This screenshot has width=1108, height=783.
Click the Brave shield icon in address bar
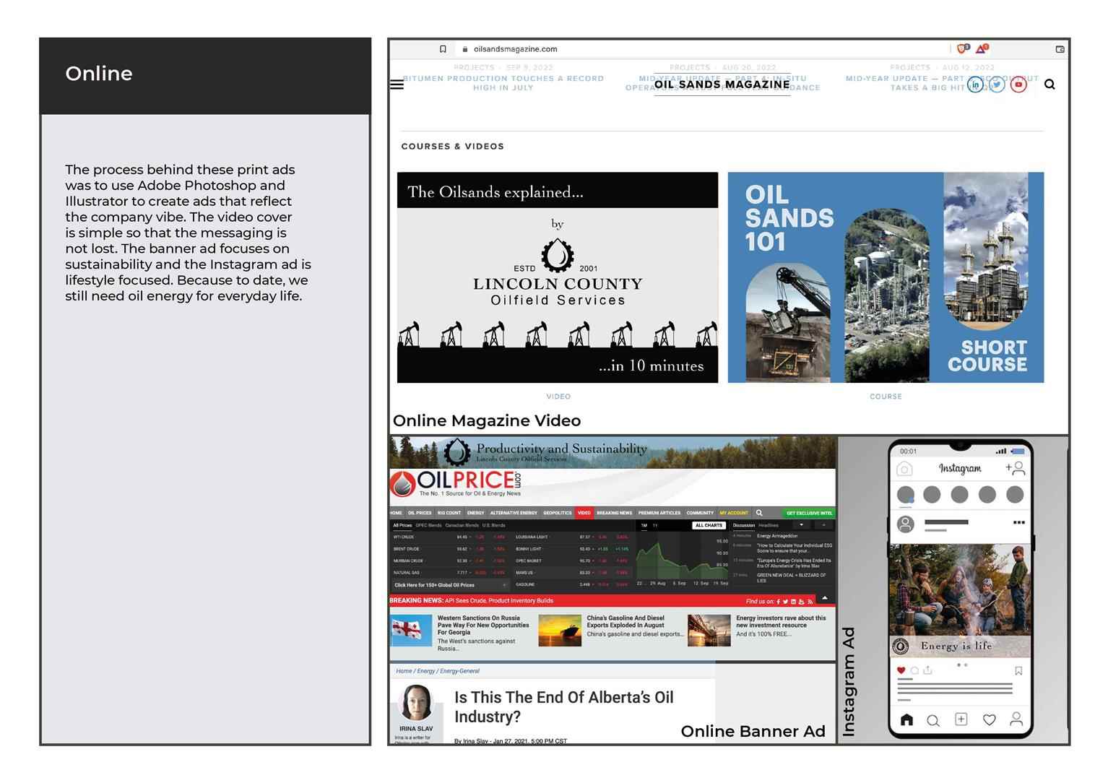tap(962, 48)
